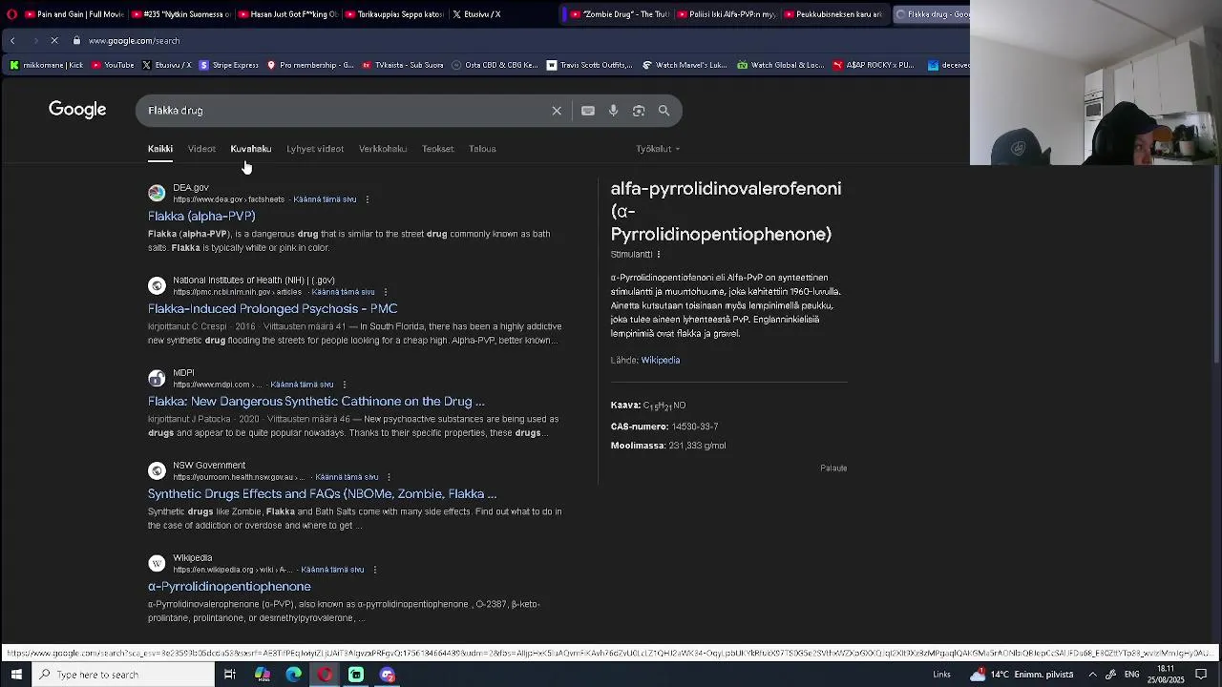
Task: Switch input language via ENG indicator
Action: click(1131, 675)
